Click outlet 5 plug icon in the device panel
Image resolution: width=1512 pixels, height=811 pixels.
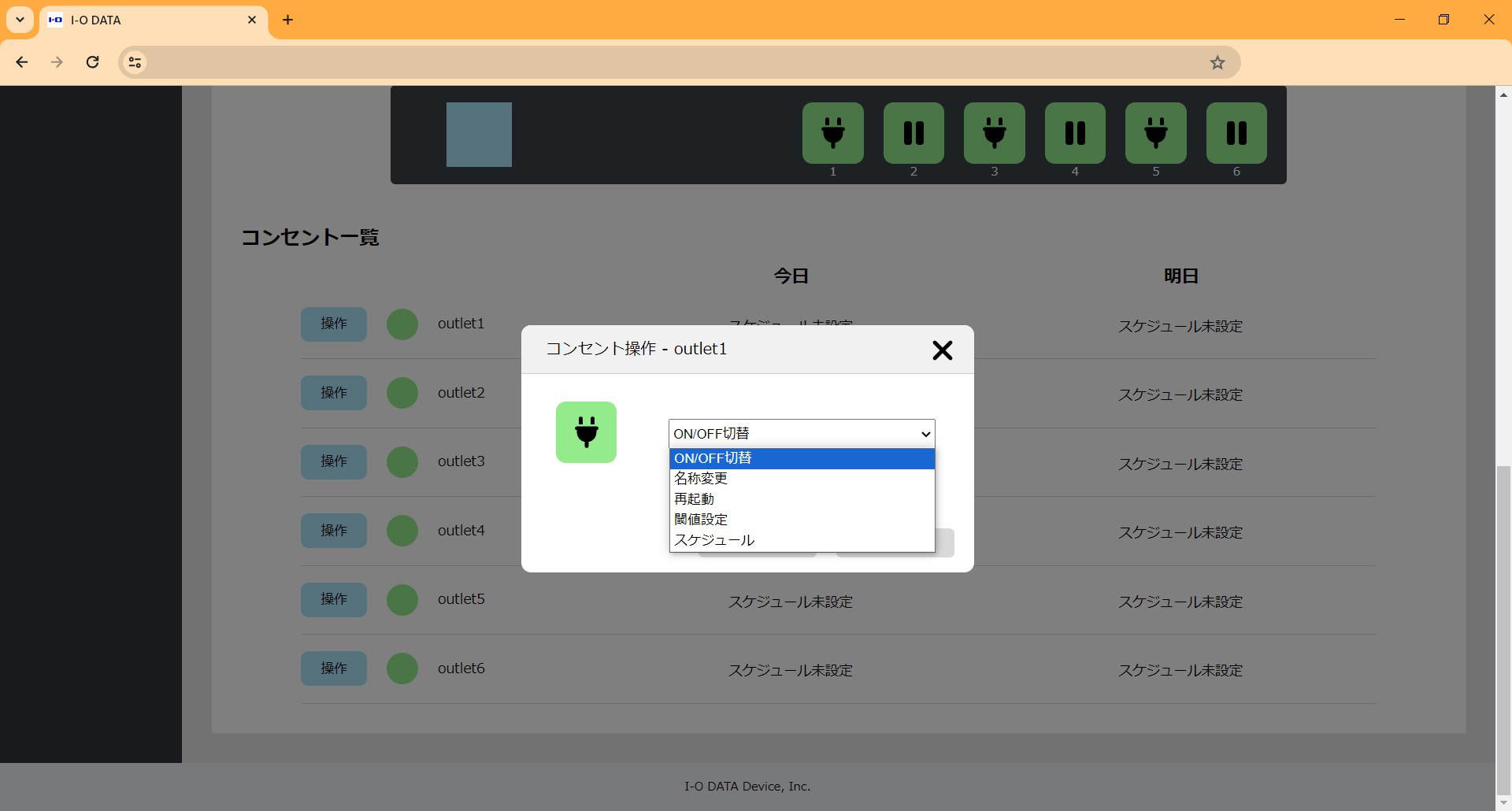[1155, 133]
